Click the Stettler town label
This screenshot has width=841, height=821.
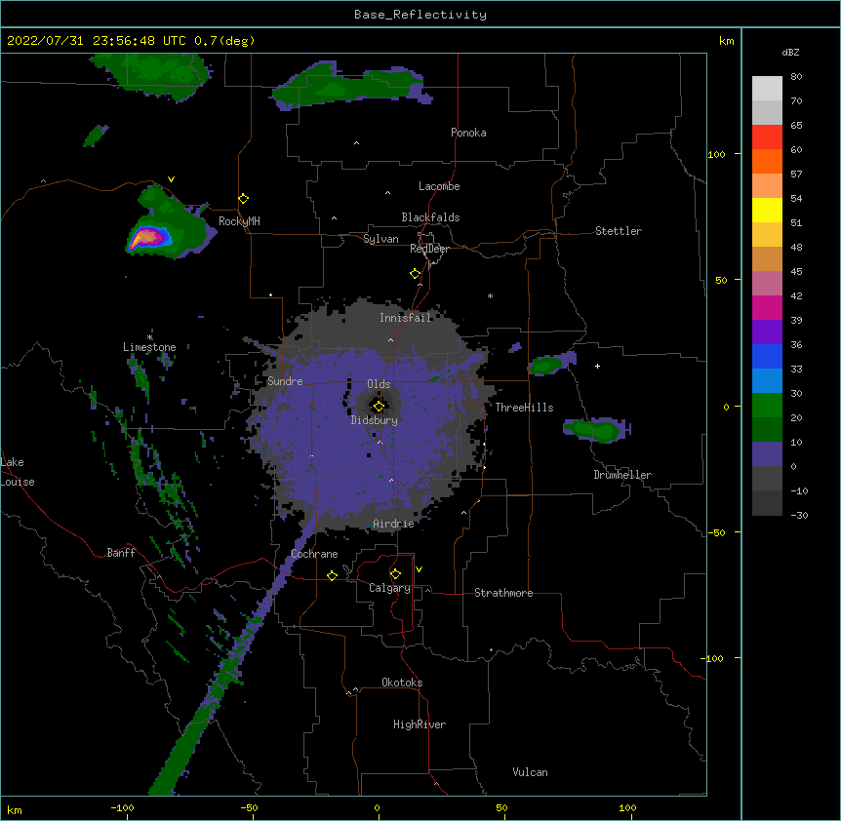(x=619, y=231)
